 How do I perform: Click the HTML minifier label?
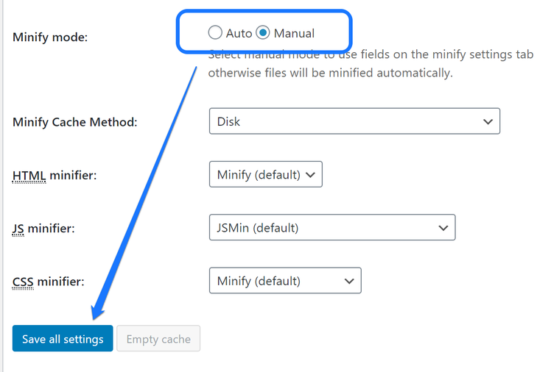pos(55,176)
